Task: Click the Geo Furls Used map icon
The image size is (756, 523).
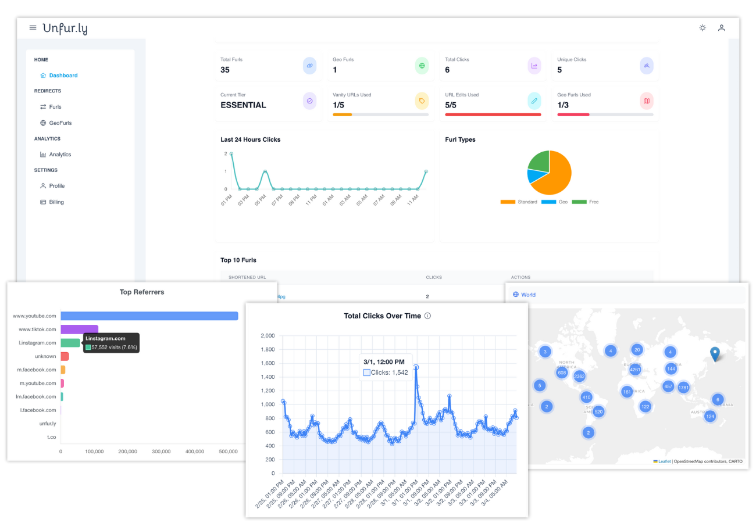Action: pyautogui.click(x=647, y=101)
